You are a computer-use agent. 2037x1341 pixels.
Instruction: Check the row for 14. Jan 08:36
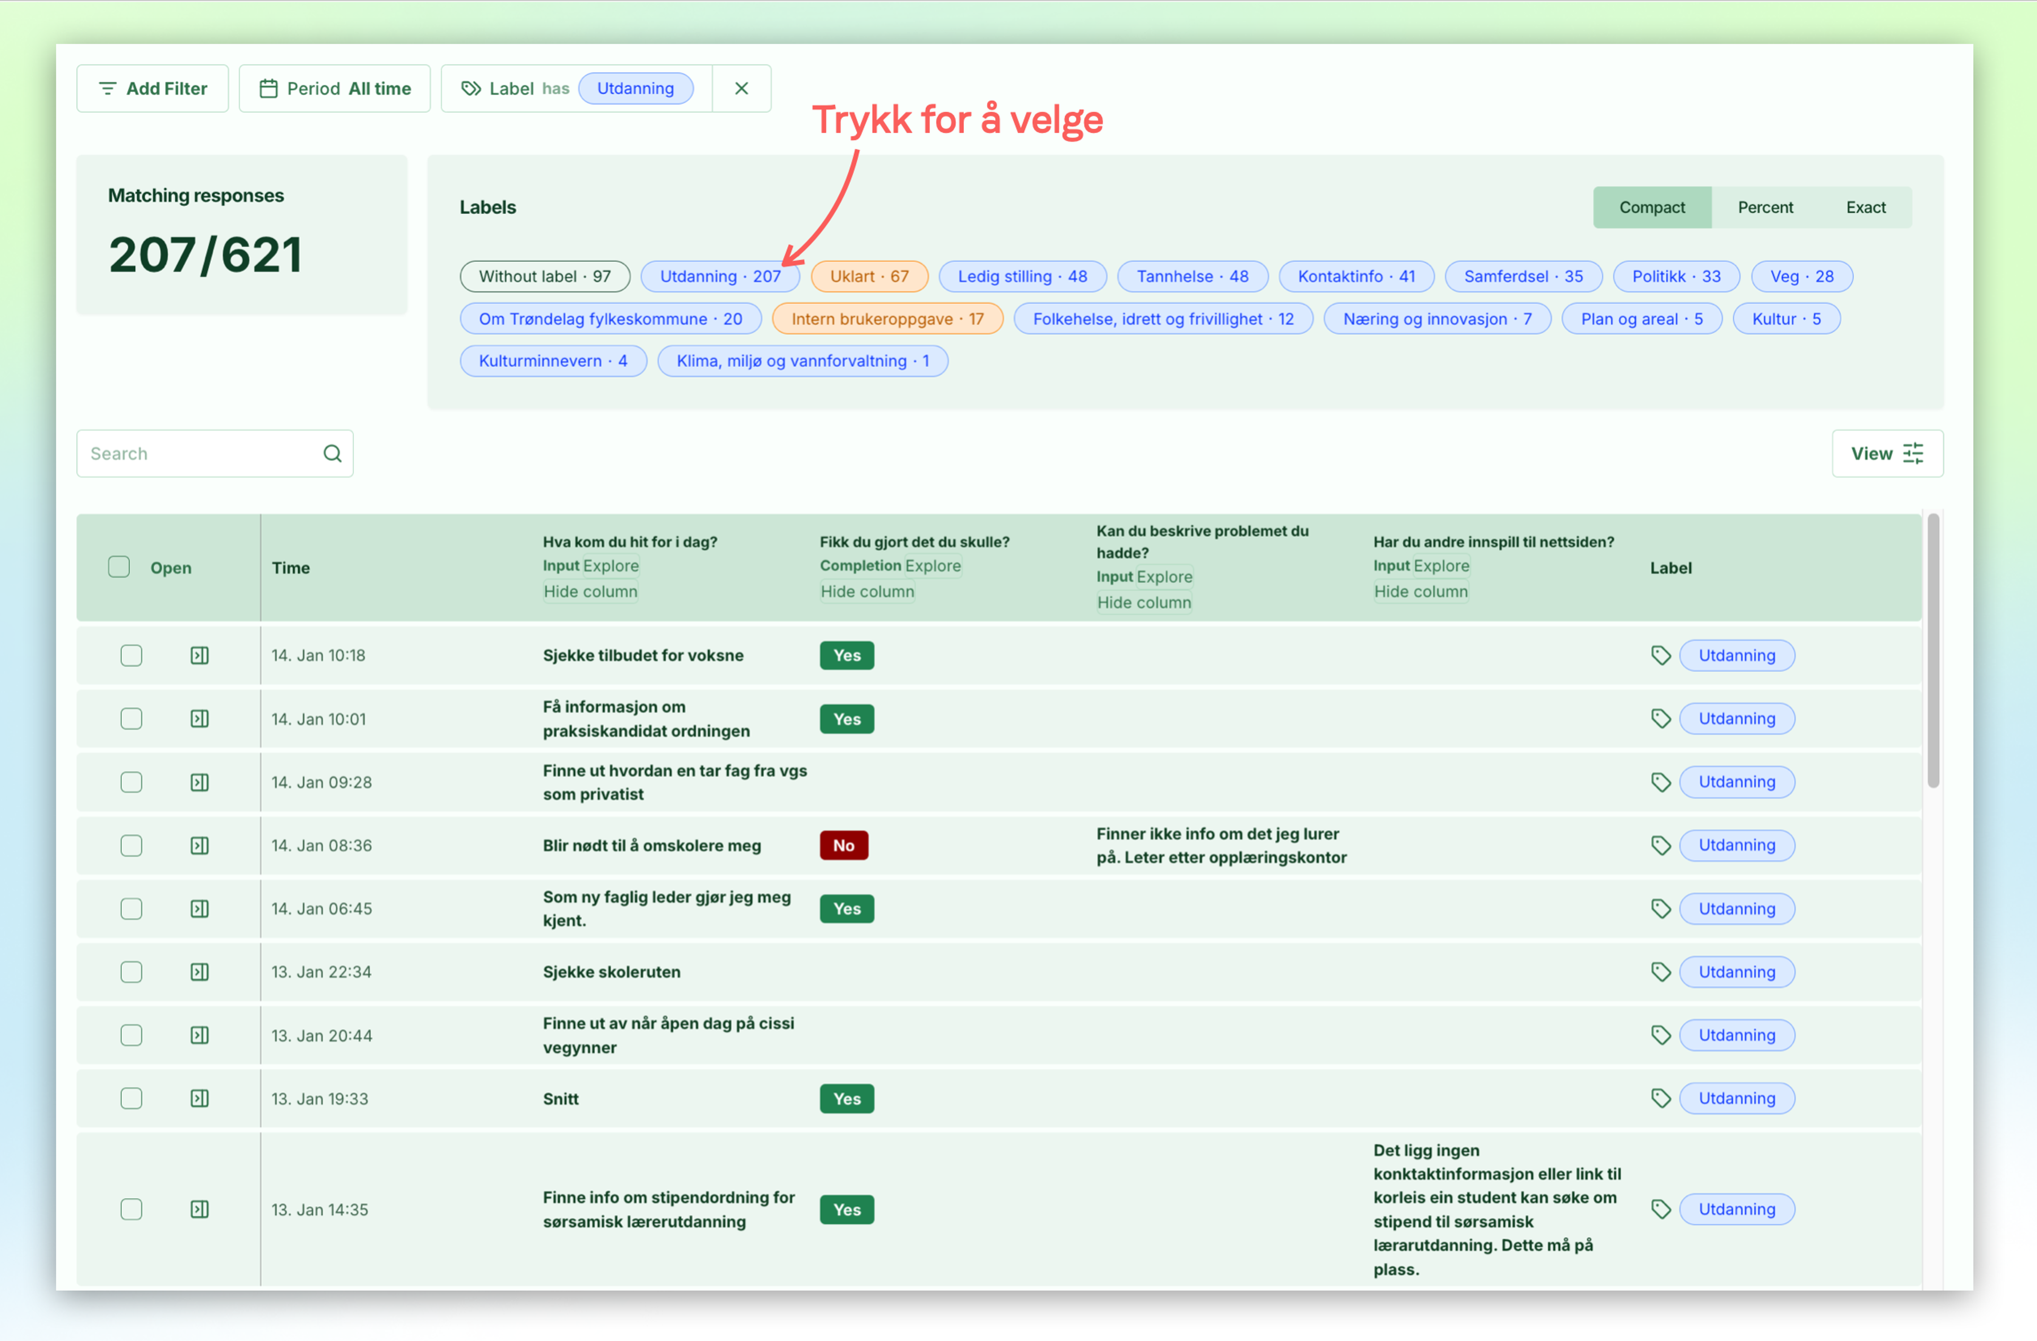tap(131, 846)
